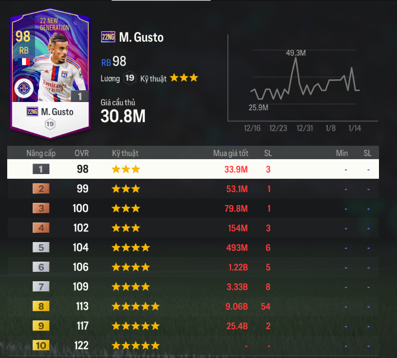Select upgrade level 2 bronze badge
The width and height of the screenshot is (397, 358).
(x=41, y=189)
